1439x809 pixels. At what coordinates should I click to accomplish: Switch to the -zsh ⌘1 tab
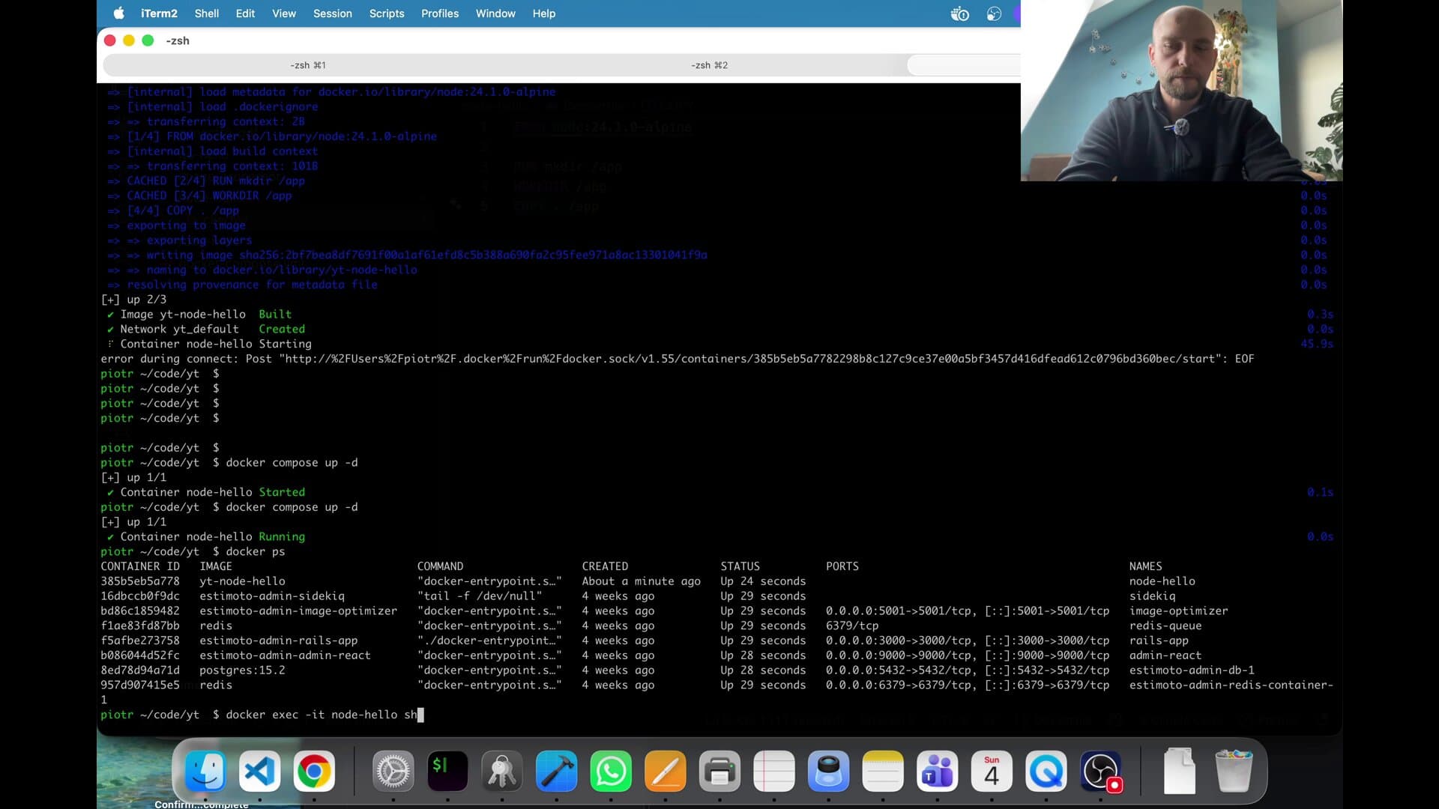(x=308, y=65)
